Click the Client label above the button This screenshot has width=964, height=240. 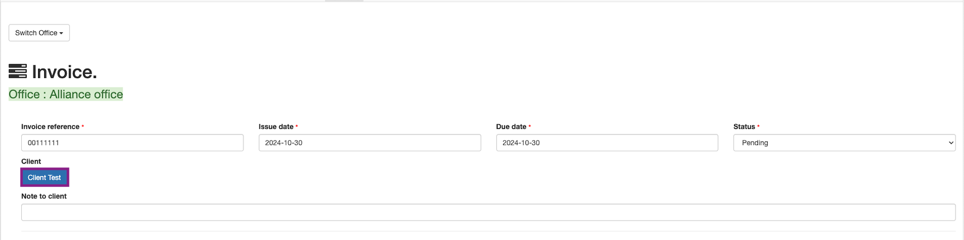point(31,161)
